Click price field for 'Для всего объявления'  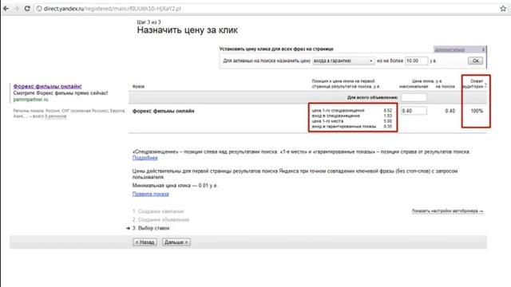(414, 97)
